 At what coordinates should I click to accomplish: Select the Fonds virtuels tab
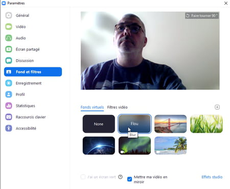click(x=92, y=107)
